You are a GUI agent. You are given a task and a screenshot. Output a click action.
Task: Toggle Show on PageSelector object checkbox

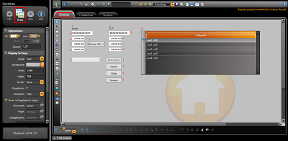[6, 100]
